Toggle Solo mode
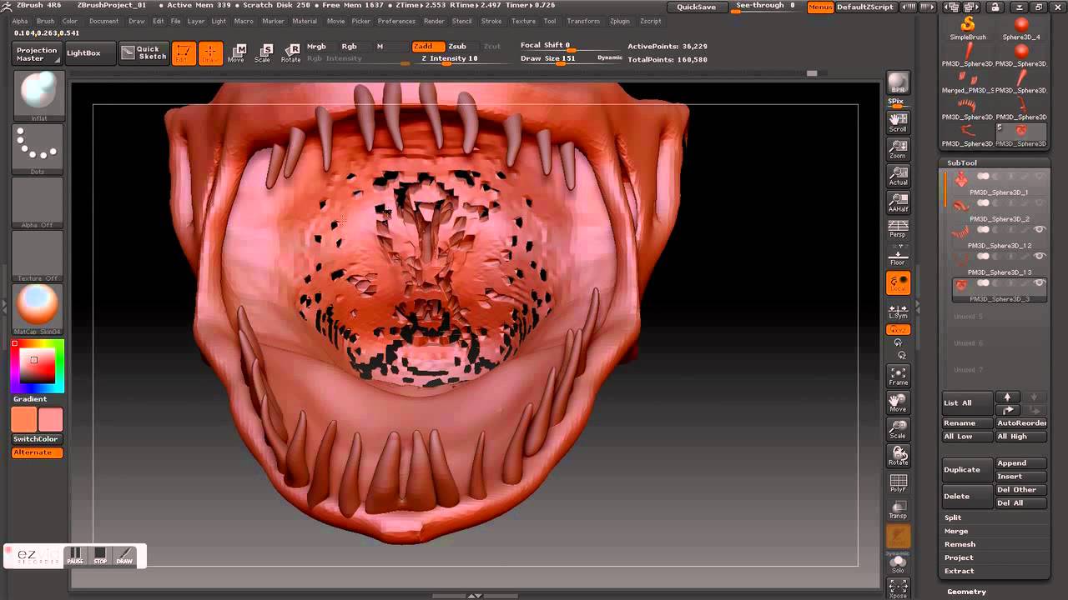The height and width of the screenshot is (600, 1068). [x=898, y=563]
